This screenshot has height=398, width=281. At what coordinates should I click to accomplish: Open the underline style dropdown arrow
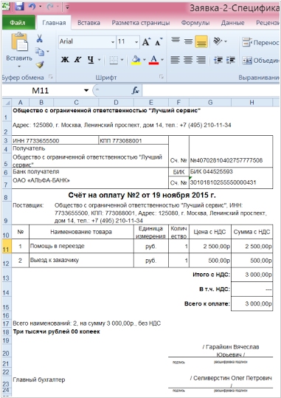99,60
